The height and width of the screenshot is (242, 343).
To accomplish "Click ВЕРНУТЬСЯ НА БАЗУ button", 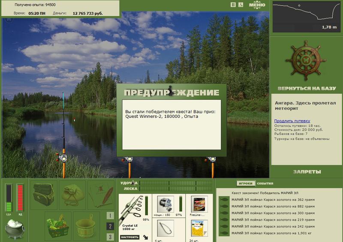I will click(307, 88).
